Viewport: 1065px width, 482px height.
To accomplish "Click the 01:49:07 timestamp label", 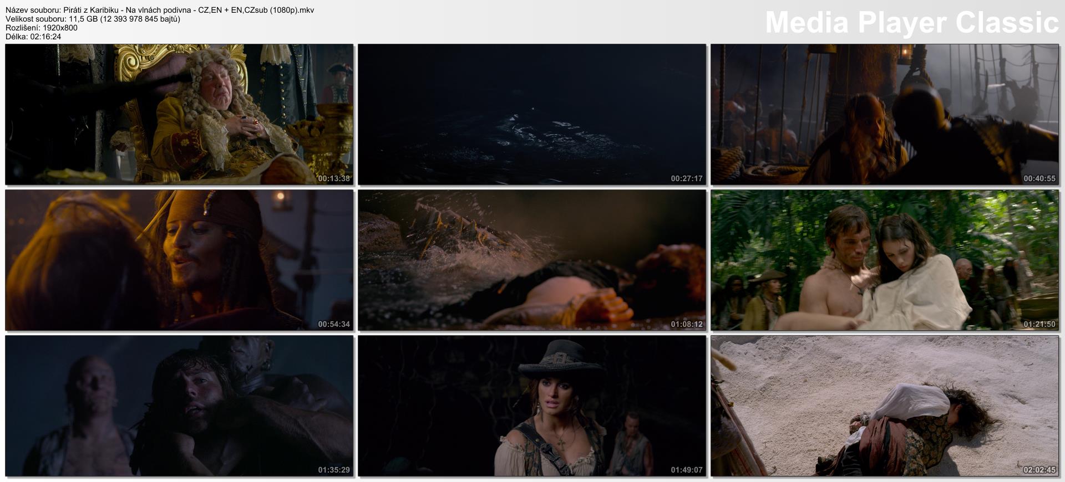I will [x=686, y=470].
